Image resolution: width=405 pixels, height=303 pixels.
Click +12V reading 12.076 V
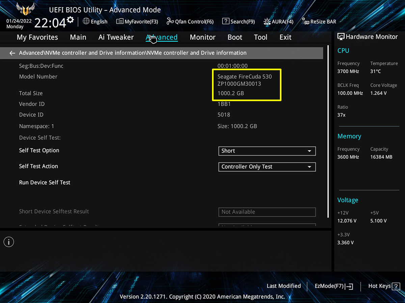click(347, 221)
